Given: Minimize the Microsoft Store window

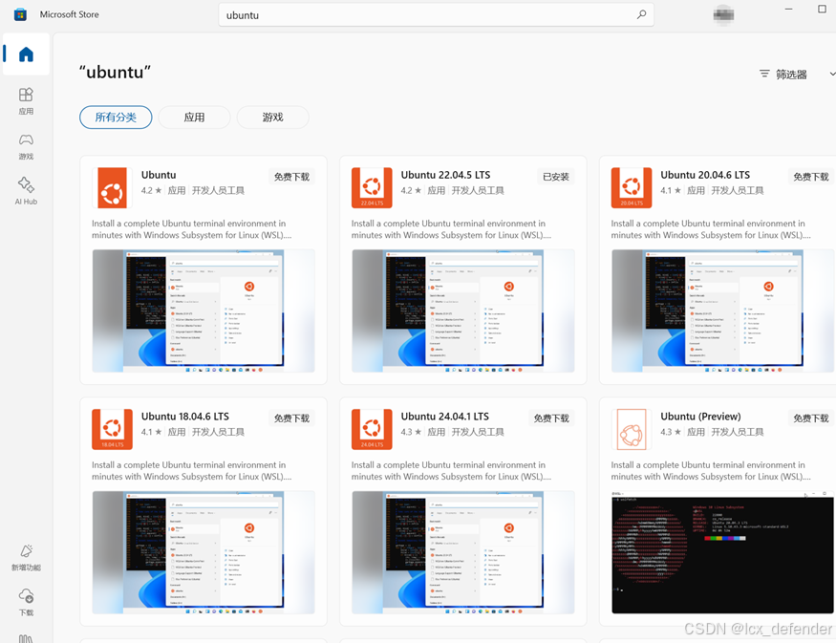Looking at the screenshot, I should pyautogui.click(x=788, y=9).
